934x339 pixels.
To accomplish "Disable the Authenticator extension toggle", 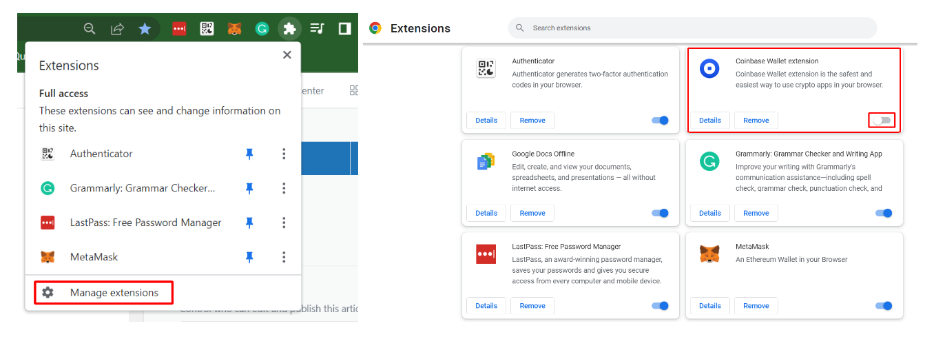I will tap(660, 120).
